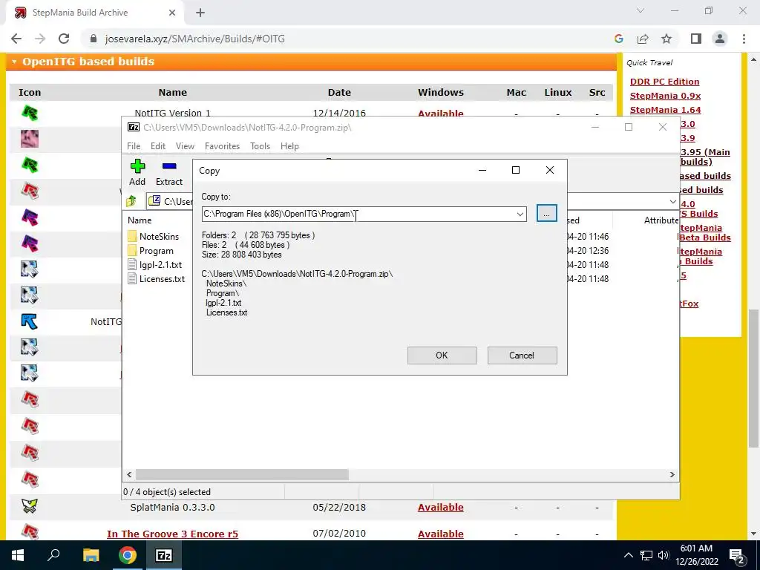Select the Program folder in 7-Zip
This screenshot has width=760, height=570.
150,251
